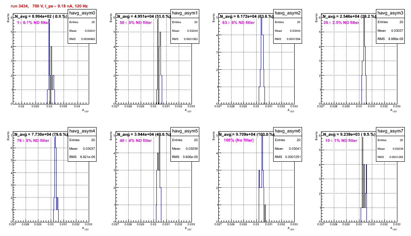Select the 25± 2.5% ND filter annotation
Image resolution: width=411 pixels, height=236 pixels.
point(341,23)
